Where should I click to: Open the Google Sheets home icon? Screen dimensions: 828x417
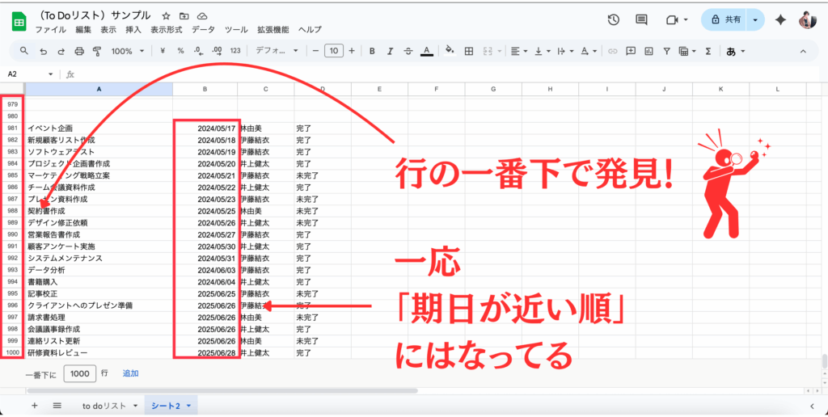pos(19,21)
